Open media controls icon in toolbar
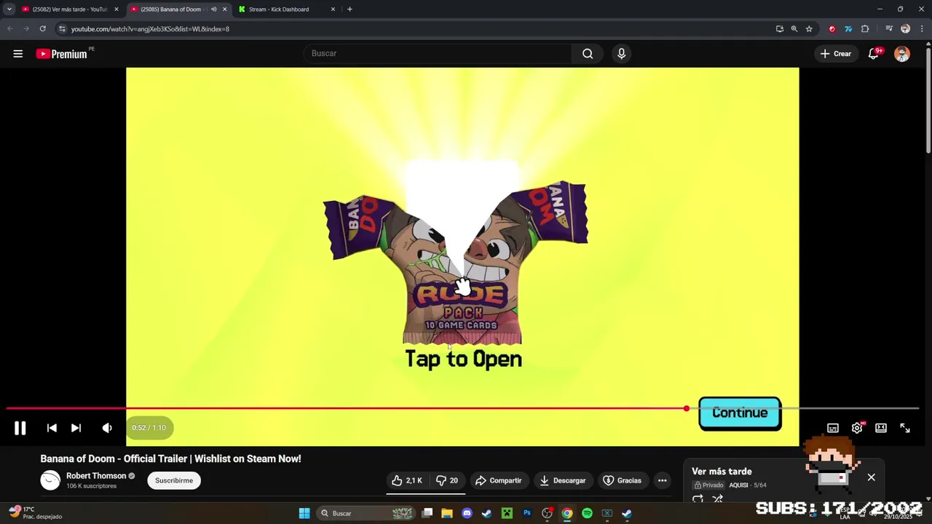This screenshot has width=932, height=524. point(889,29)
